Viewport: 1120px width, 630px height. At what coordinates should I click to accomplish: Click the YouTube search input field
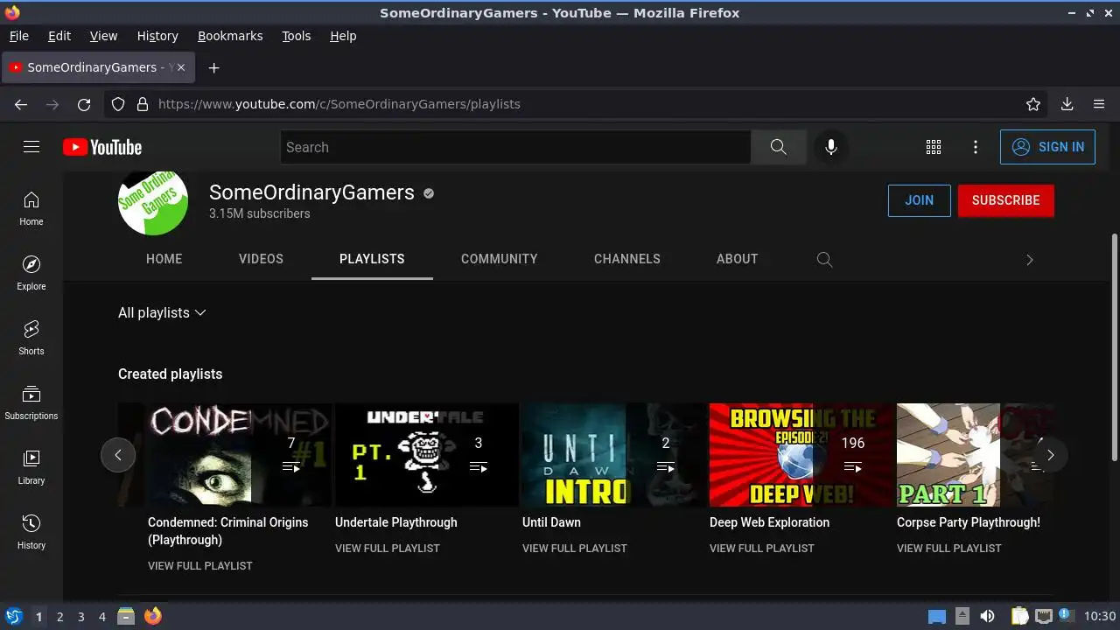coord(515,147)
